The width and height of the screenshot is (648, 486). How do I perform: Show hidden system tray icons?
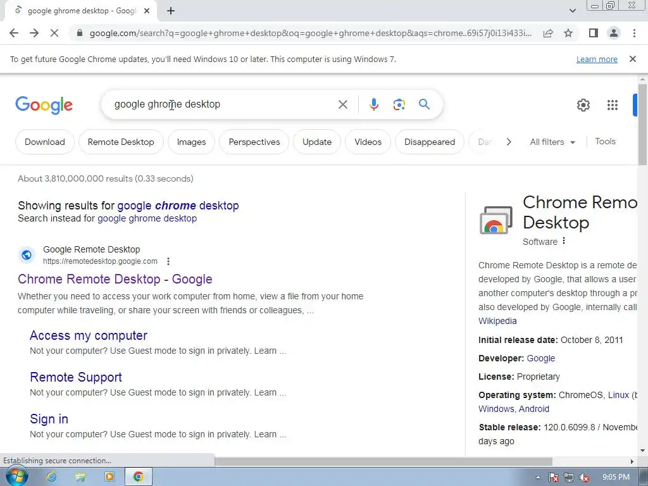(x=538, y=477)
